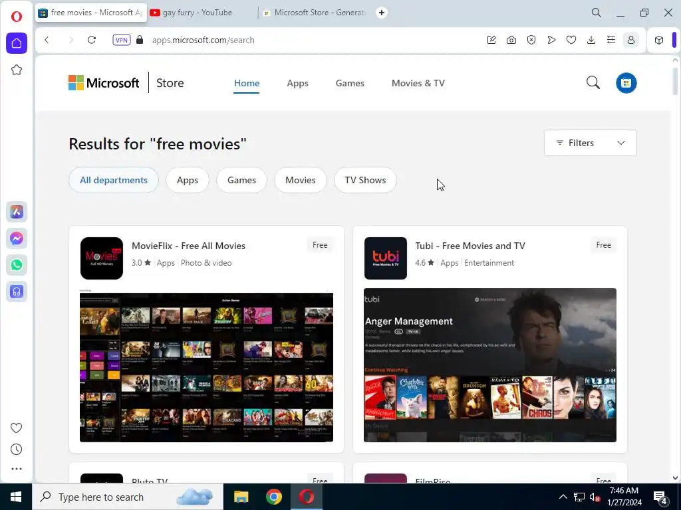Add page to bookmarks heart icon
The height and width of the screenshot is (510, 681).
(571, 40)
